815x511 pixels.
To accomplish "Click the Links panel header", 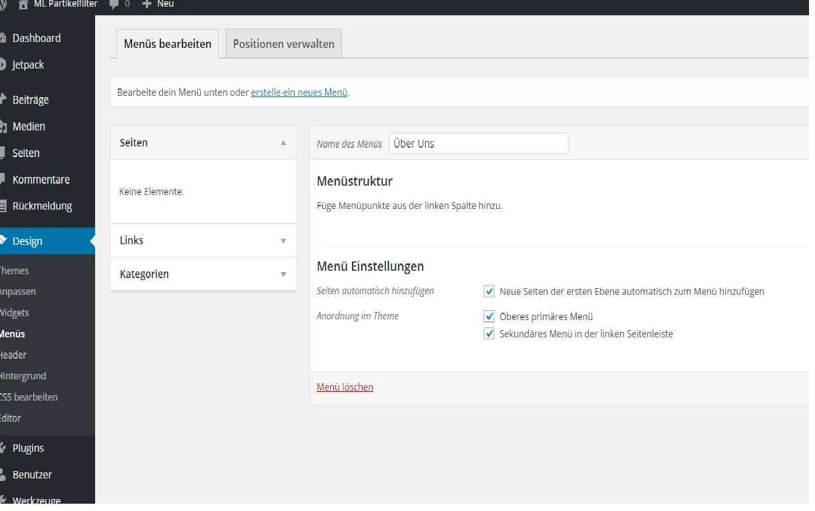I will [x=203, y=241].
